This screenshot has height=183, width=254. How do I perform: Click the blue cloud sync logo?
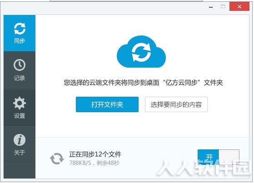(x=141, y=52)
